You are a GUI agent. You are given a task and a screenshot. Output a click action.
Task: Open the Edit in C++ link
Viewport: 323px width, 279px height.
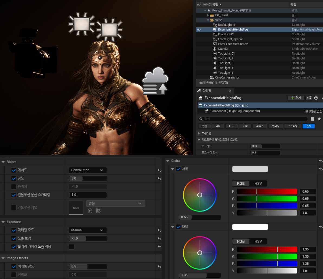313,111
